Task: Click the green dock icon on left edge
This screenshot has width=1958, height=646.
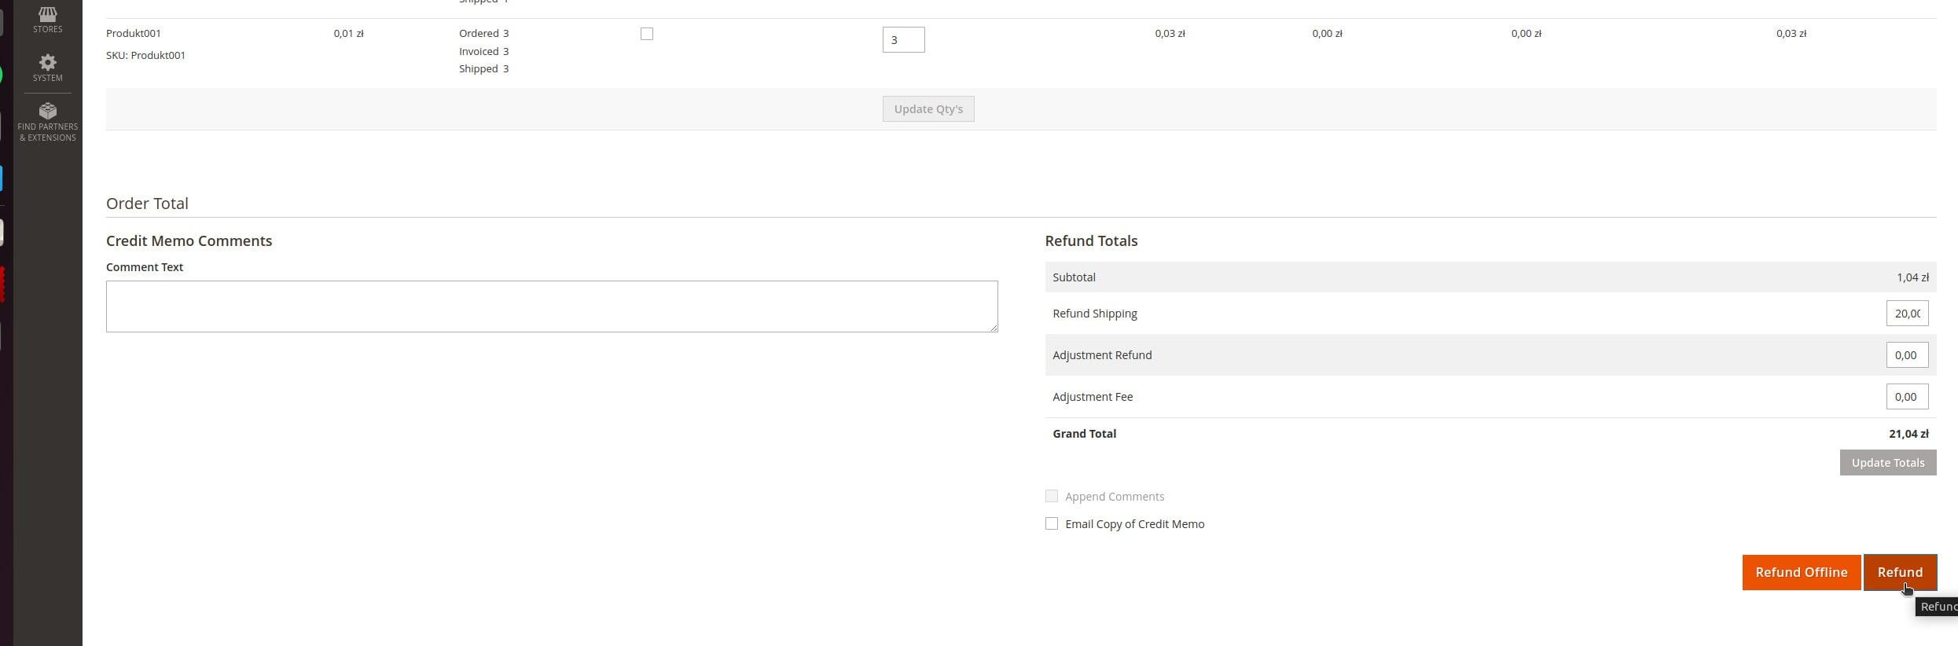Action: click(2, 75)
